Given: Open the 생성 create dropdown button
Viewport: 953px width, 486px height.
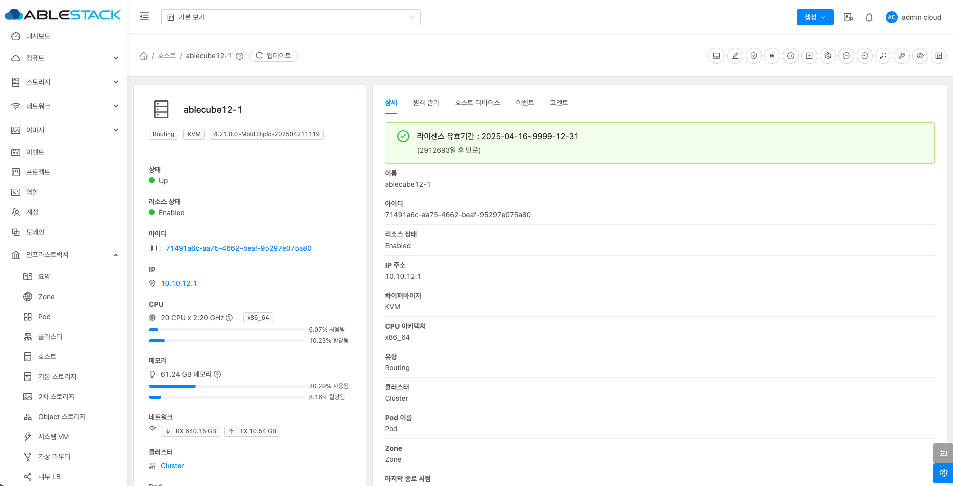Looking at the screenshot, I should pos(815,17).
